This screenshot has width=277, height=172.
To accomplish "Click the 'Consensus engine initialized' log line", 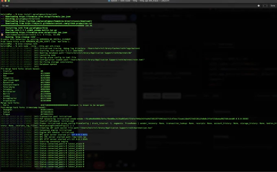I will pos(36,130).
